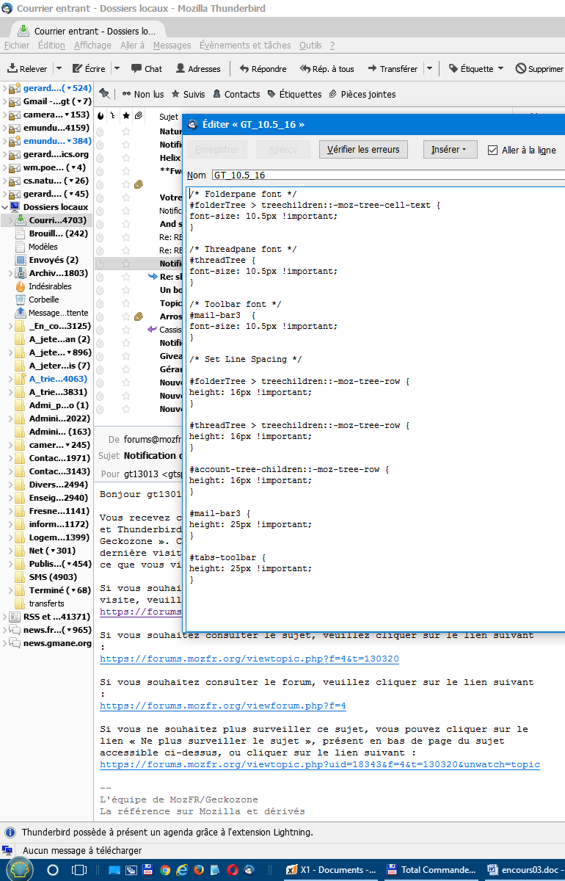565x881 pixels.
Task: Sort by the thread column header
Action: pos(112,117)
